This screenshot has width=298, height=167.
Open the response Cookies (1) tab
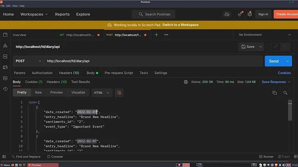34,82
